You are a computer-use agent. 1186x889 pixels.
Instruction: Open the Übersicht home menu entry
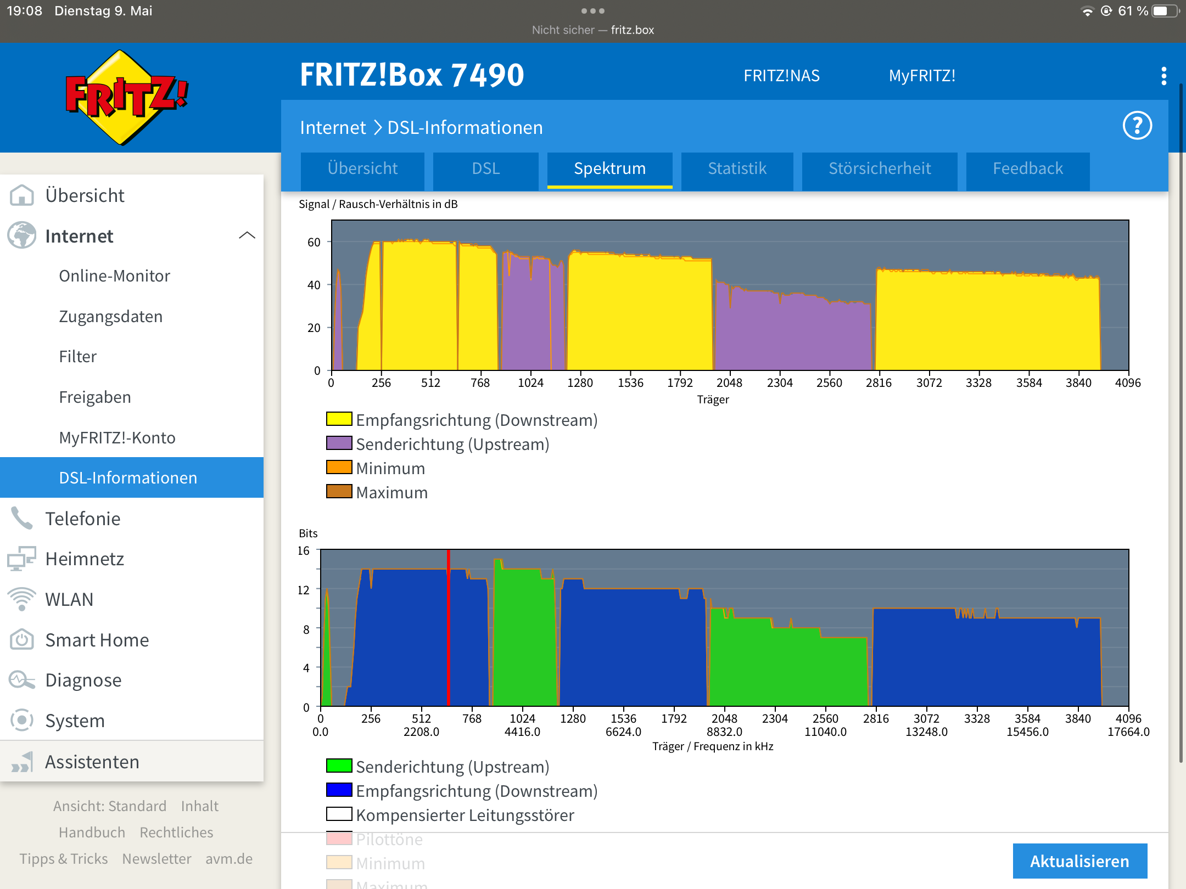click(x=85, y=195)
